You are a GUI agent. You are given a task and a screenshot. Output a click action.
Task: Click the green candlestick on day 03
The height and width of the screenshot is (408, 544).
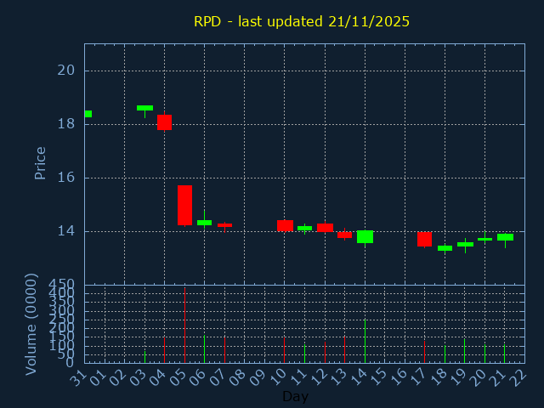tap(144, 108)
